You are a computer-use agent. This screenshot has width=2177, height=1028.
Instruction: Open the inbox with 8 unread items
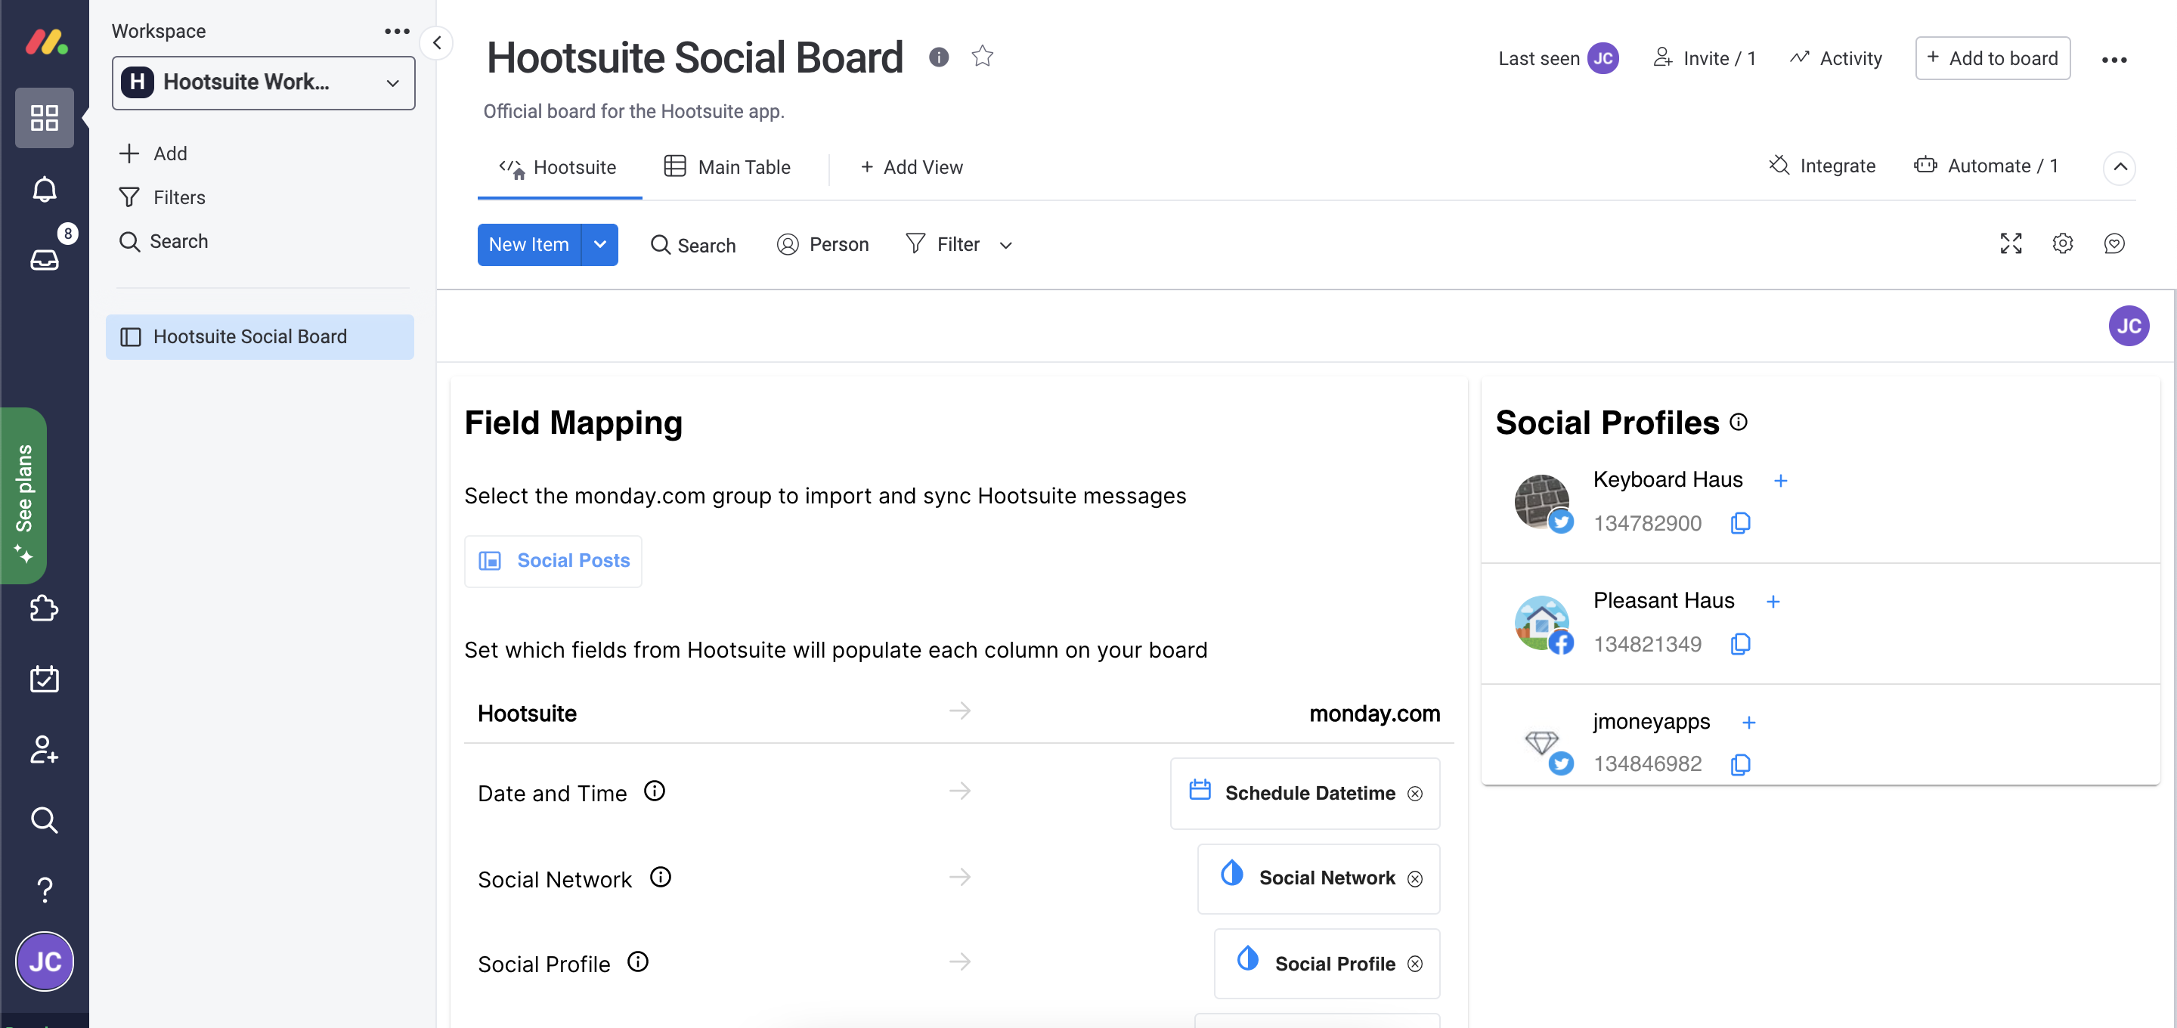[x=44, y=259]
